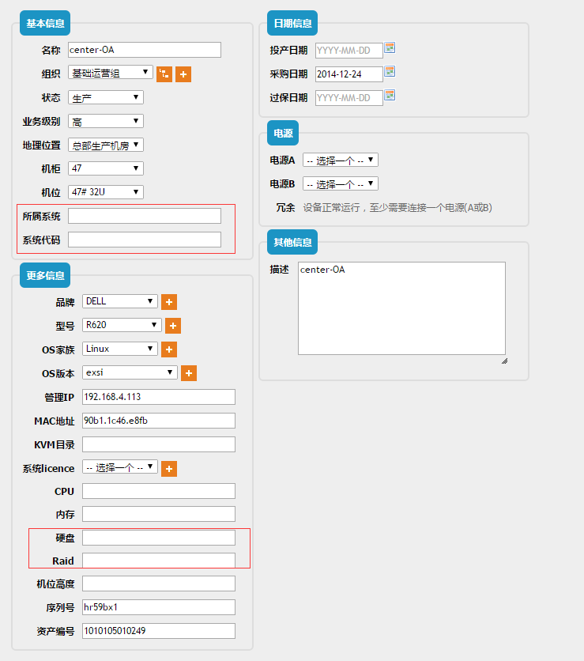
Task: Click the plus button beside 型号 R620
Action: [x=173, y=326]
